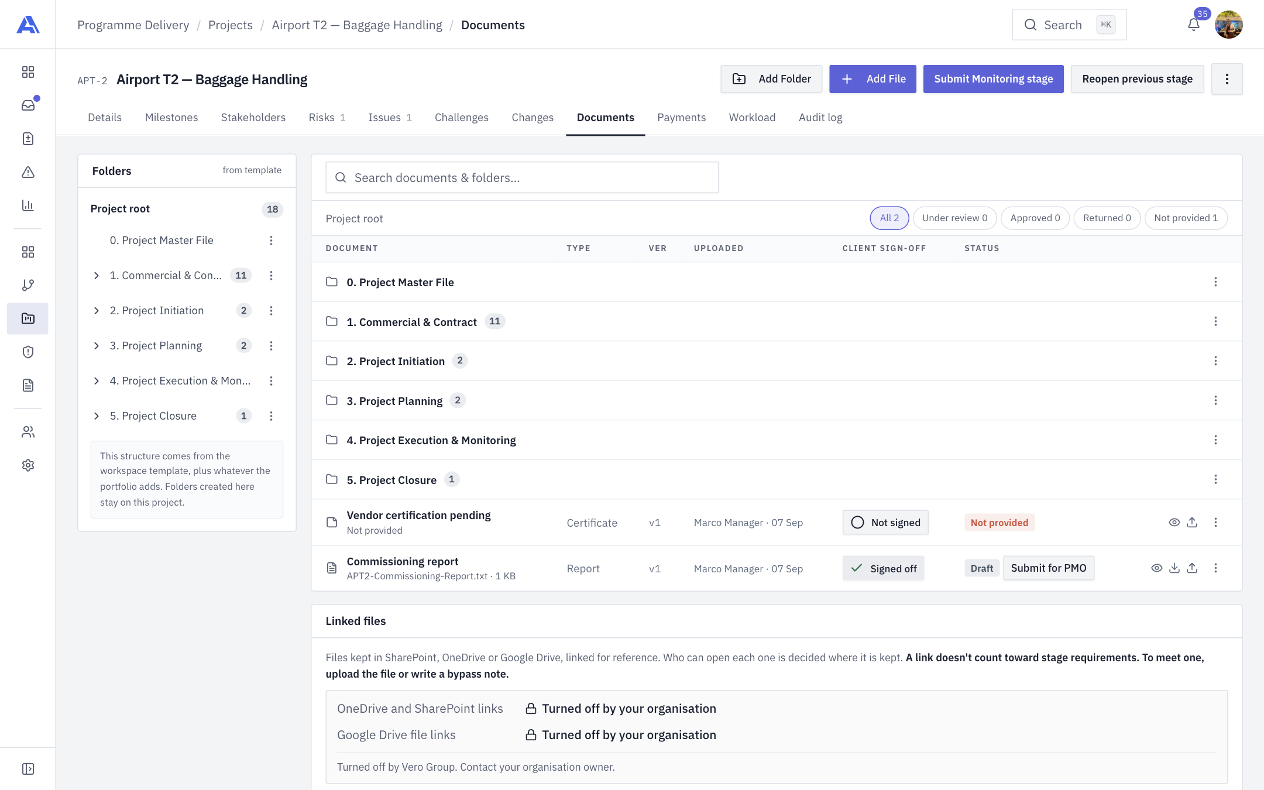The image size is (1264, 790).
Task: Expand the sidebar with bottom panel icon
Action: click(x=28, y=769)
